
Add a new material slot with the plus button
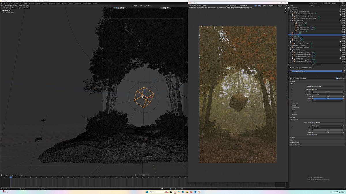tap(344, 71)
